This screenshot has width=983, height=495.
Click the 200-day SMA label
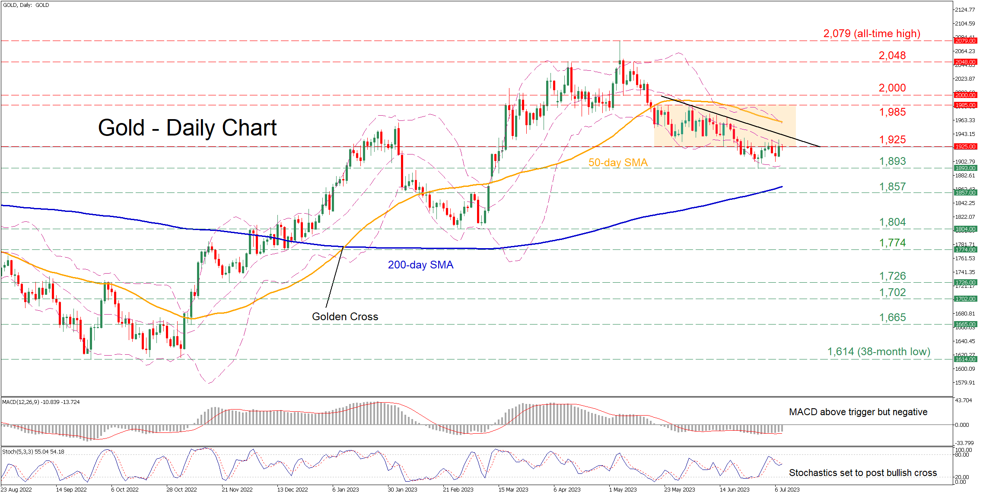(x=420, y=265)
